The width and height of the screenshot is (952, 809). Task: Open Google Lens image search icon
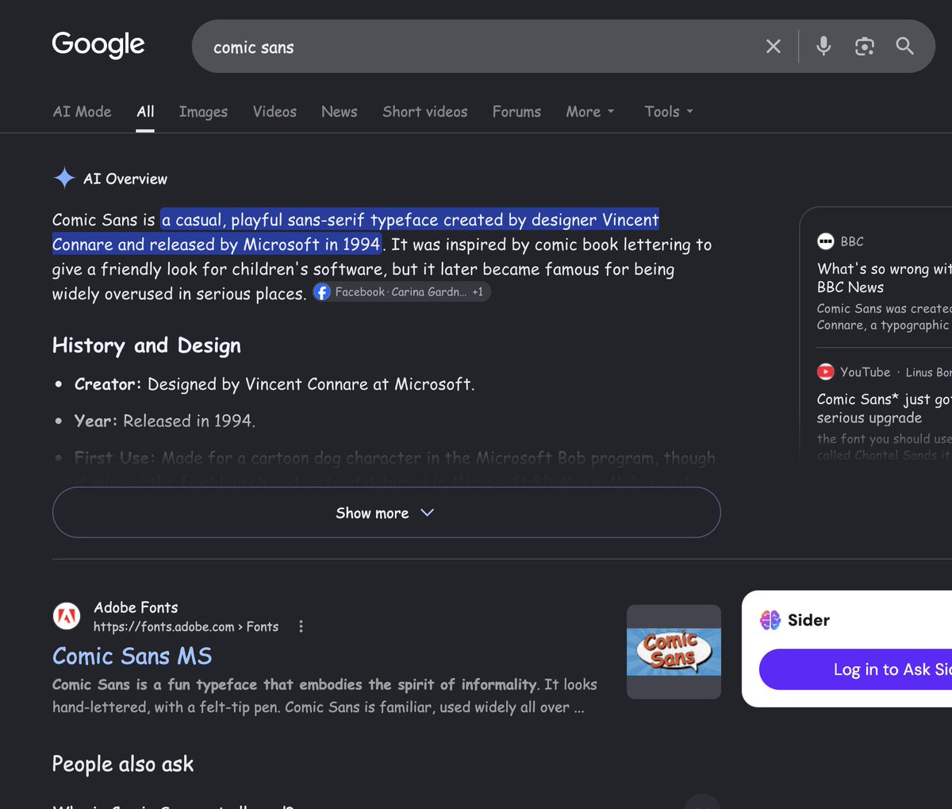[x=864, y=46]
